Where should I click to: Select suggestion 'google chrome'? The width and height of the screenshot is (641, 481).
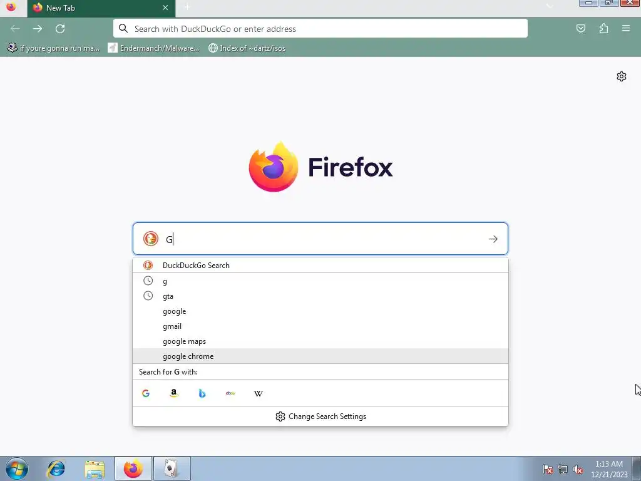point(320,356)
